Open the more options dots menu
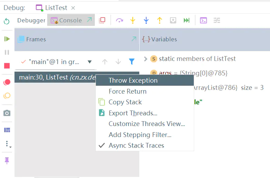This screenshot has width=270, height=178. (x=8, y=144)
